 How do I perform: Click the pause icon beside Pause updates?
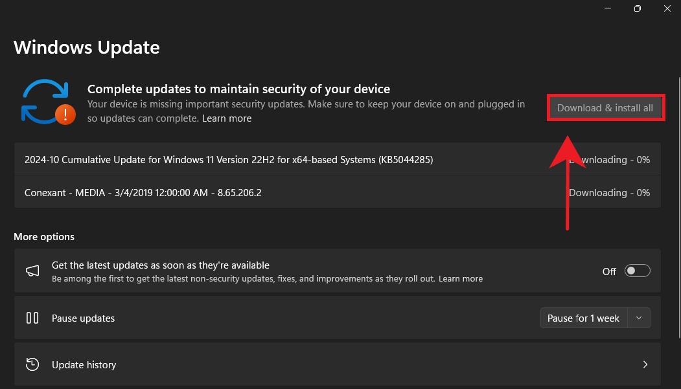[x=32, y=318]
